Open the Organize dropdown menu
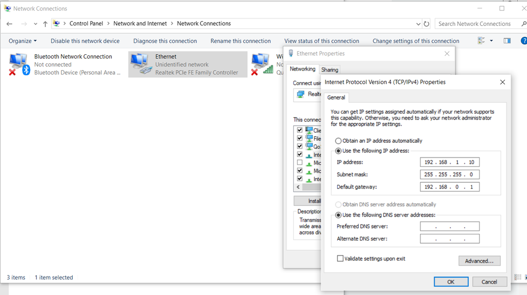Screen dimensions: 527x295 [23, 41]
